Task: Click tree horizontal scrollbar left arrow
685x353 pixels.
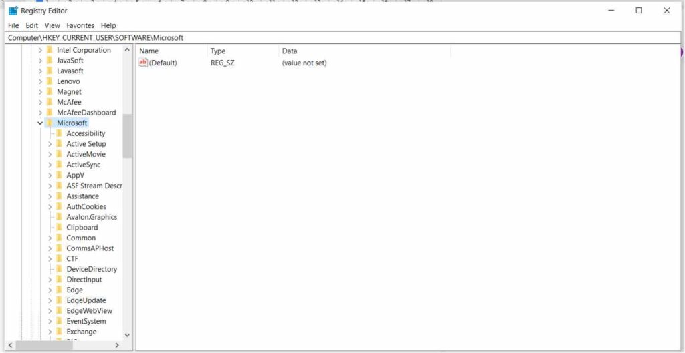Action: pos(11,345)
